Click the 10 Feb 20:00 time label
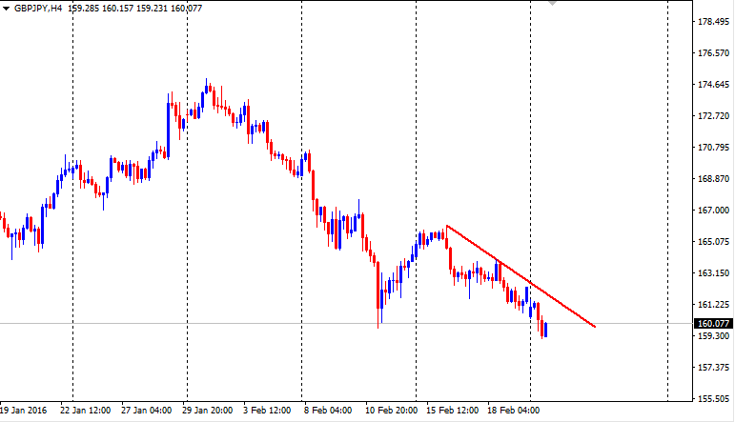Screen dimensions: 735x422 [x=391, y=411]
